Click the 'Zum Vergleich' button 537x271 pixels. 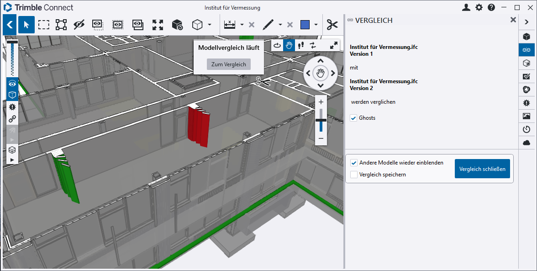(228, 64)
